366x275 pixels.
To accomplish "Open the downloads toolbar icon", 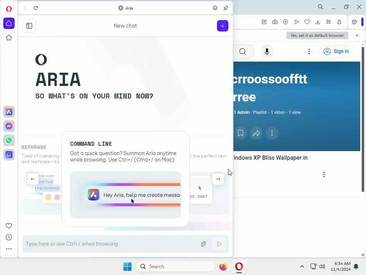I will click(x=318, y=22).
